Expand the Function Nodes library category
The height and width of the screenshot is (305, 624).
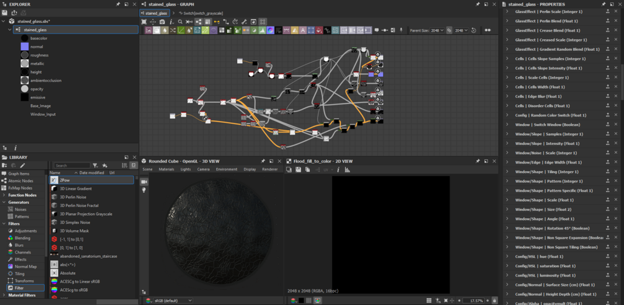(x=22, y=195)
